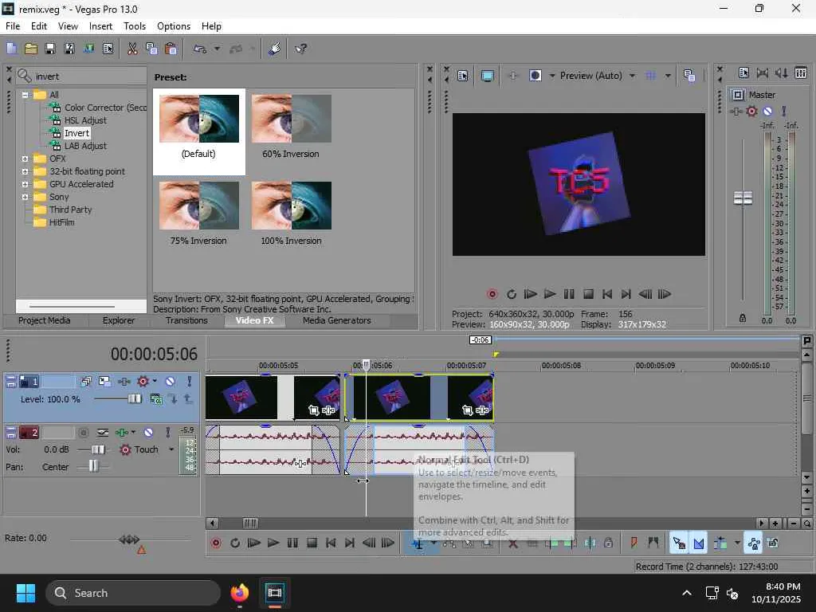Image resolution: width=816 pixels, height=612 pixels.
Task: Mute audio track 2
Action: click(x=148, y=433)
